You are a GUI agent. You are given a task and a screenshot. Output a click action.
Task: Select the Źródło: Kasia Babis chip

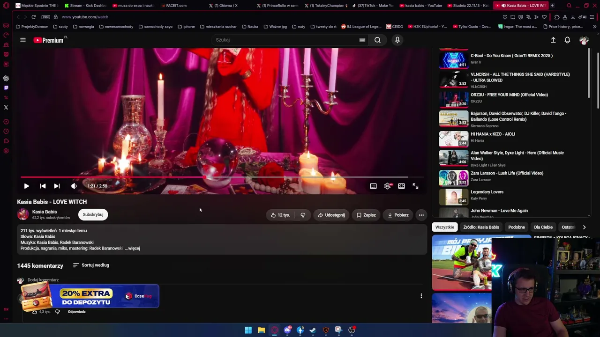[x=481, y=227]
